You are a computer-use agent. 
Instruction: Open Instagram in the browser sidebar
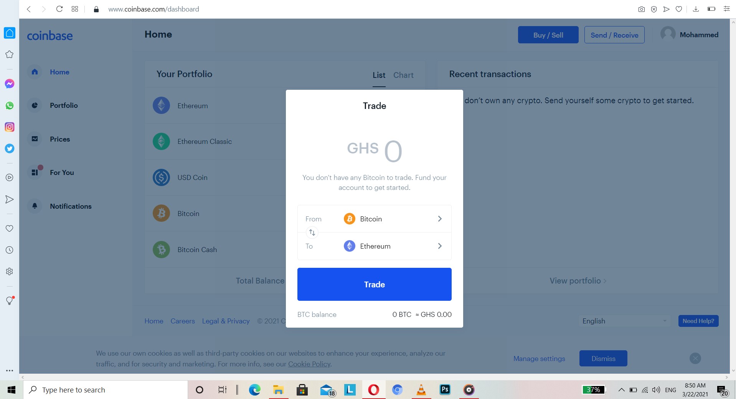10,127
